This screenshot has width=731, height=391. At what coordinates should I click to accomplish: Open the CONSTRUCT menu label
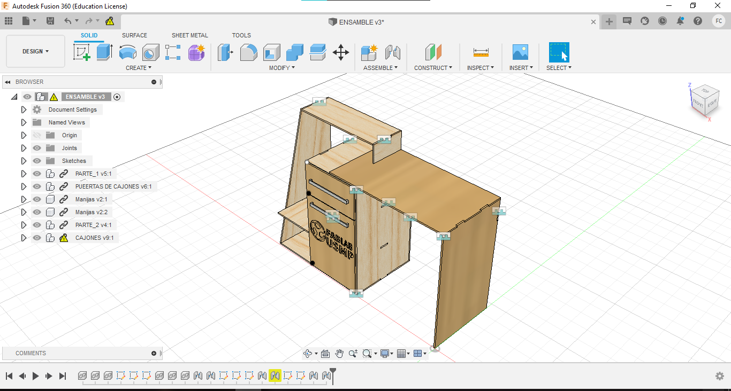tap(432, 68)
